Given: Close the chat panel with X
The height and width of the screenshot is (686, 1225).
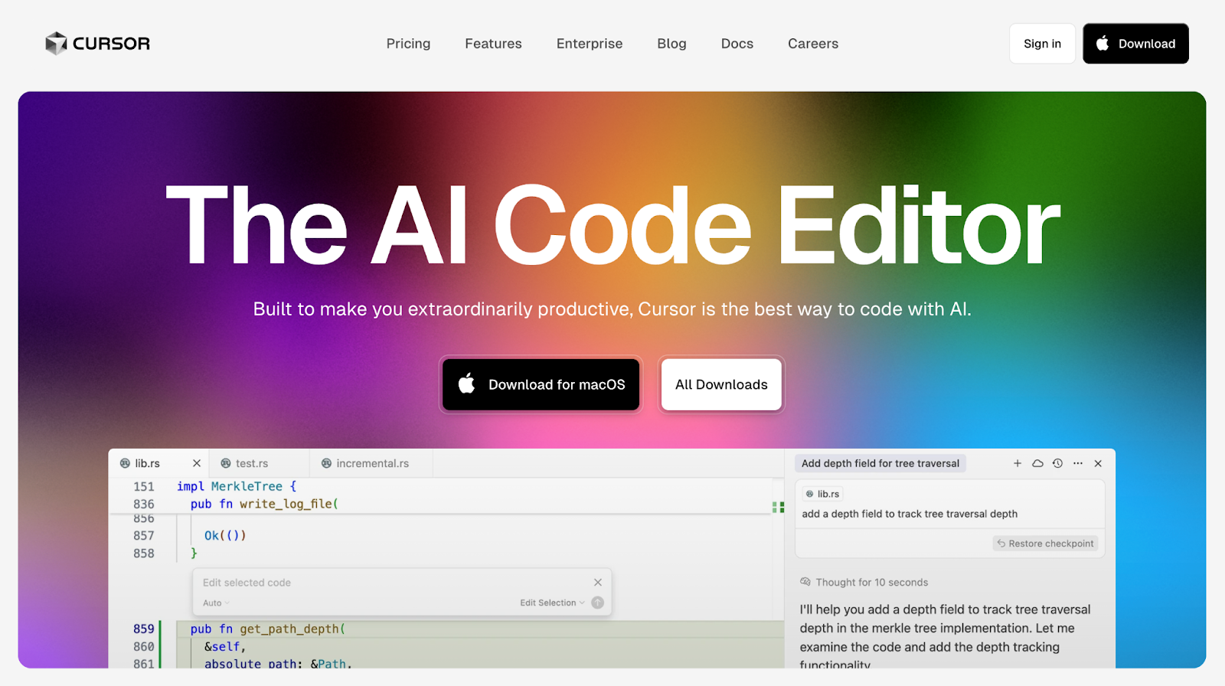Looking at the screenshot, I should coord(1098,463).
